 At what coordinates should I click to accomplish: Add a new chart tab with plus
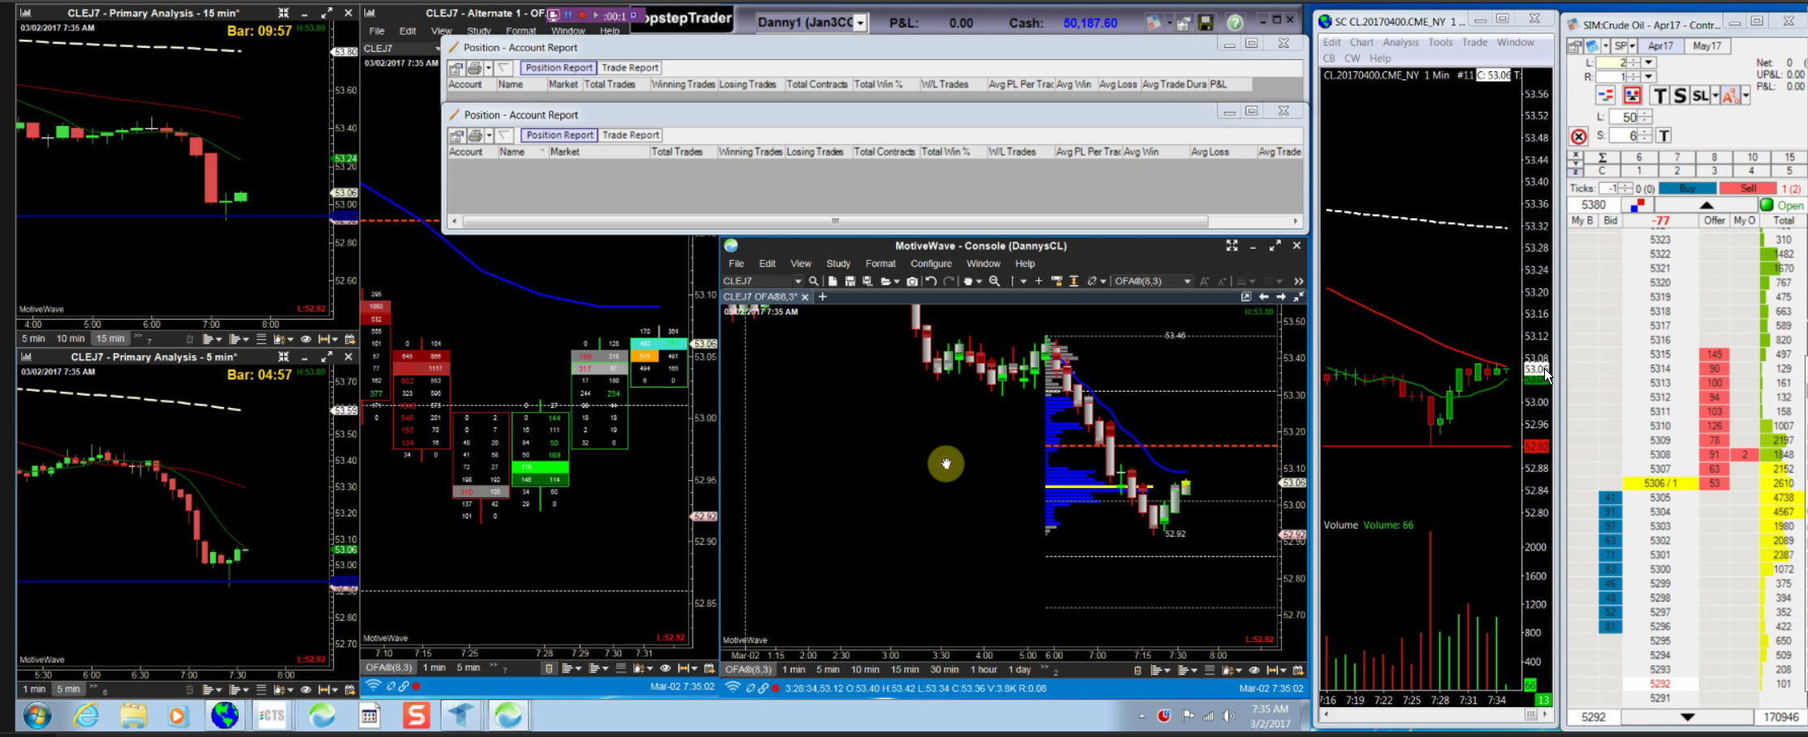pos(822,297)
